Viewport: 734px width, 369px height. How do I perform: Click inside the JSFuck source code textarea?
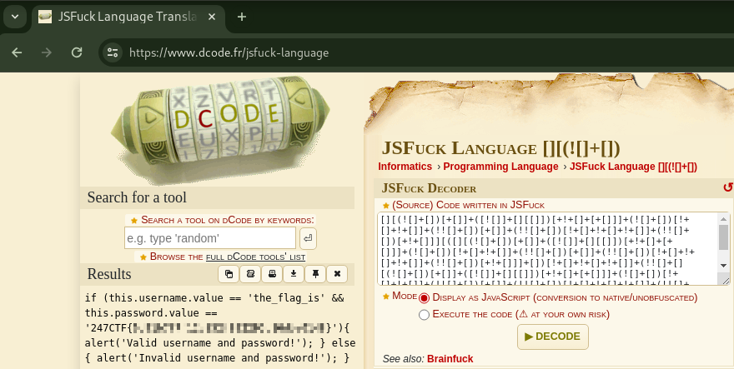coord(548,249)
